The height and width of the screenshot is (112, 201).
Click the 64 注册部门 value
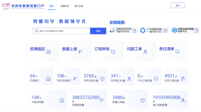coord(32,76)
